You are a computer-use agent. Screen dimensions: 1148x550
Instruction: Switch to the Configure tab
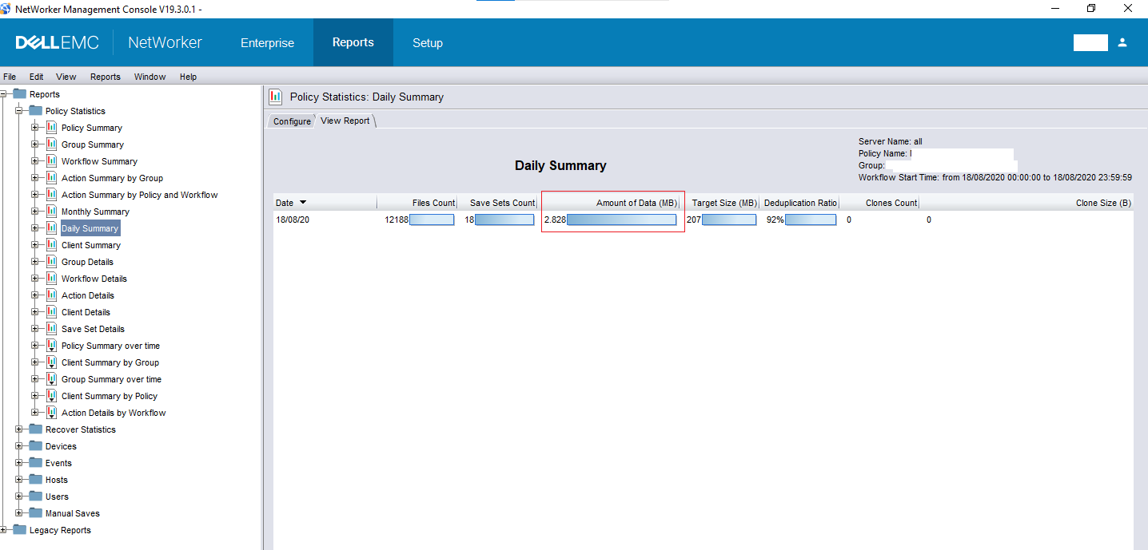point(292,121)
